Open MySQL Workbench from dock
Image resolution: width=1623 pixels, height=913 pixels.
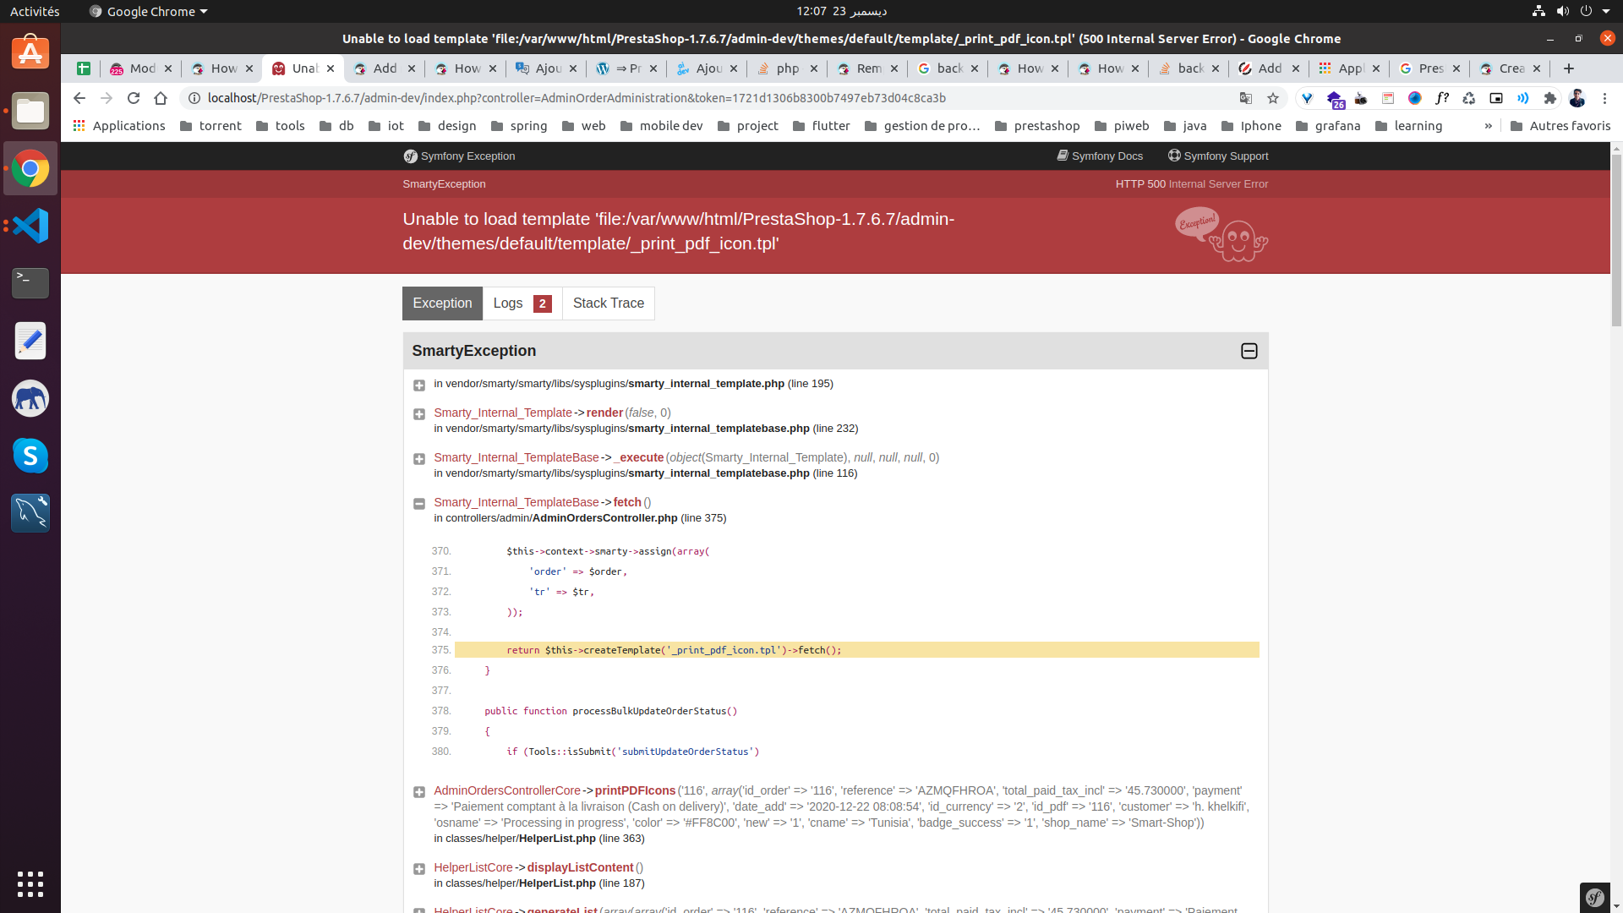[x=30, y=513]
